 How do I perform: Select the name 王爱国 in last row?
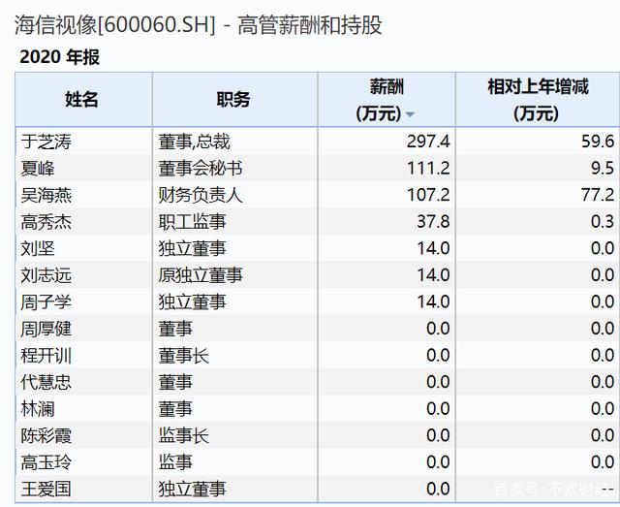(x=46, y=489)
